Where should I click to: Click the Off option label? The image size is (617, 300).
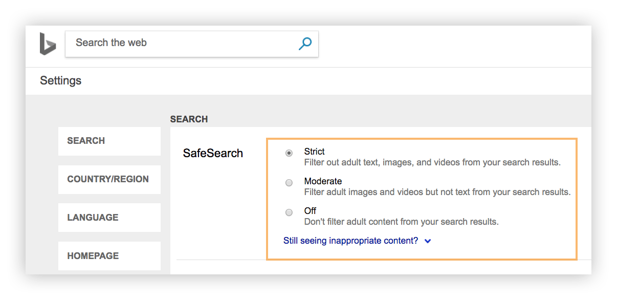coord(310,211)
